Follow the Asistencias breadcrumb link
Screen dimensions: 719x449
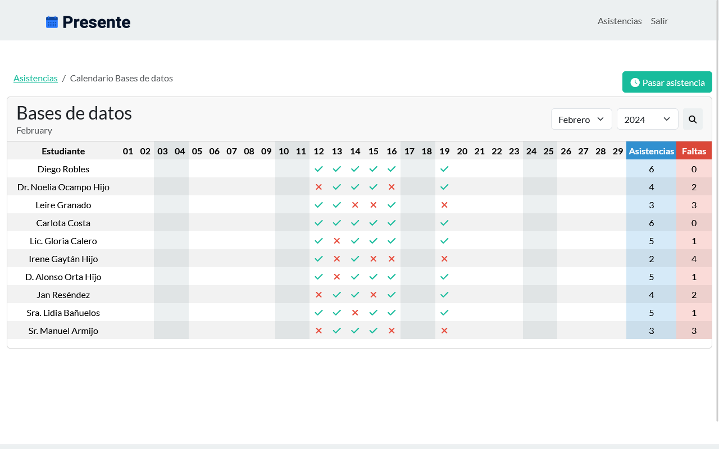tap(35, 78)
